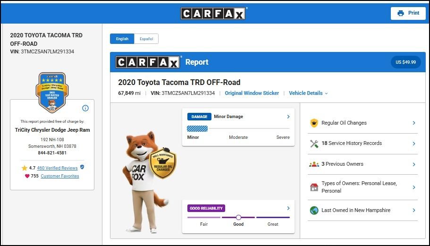The image size is (430, 246).
Task: Click the GOOD RELIABILITY badge
Action: tap(206, 208)
